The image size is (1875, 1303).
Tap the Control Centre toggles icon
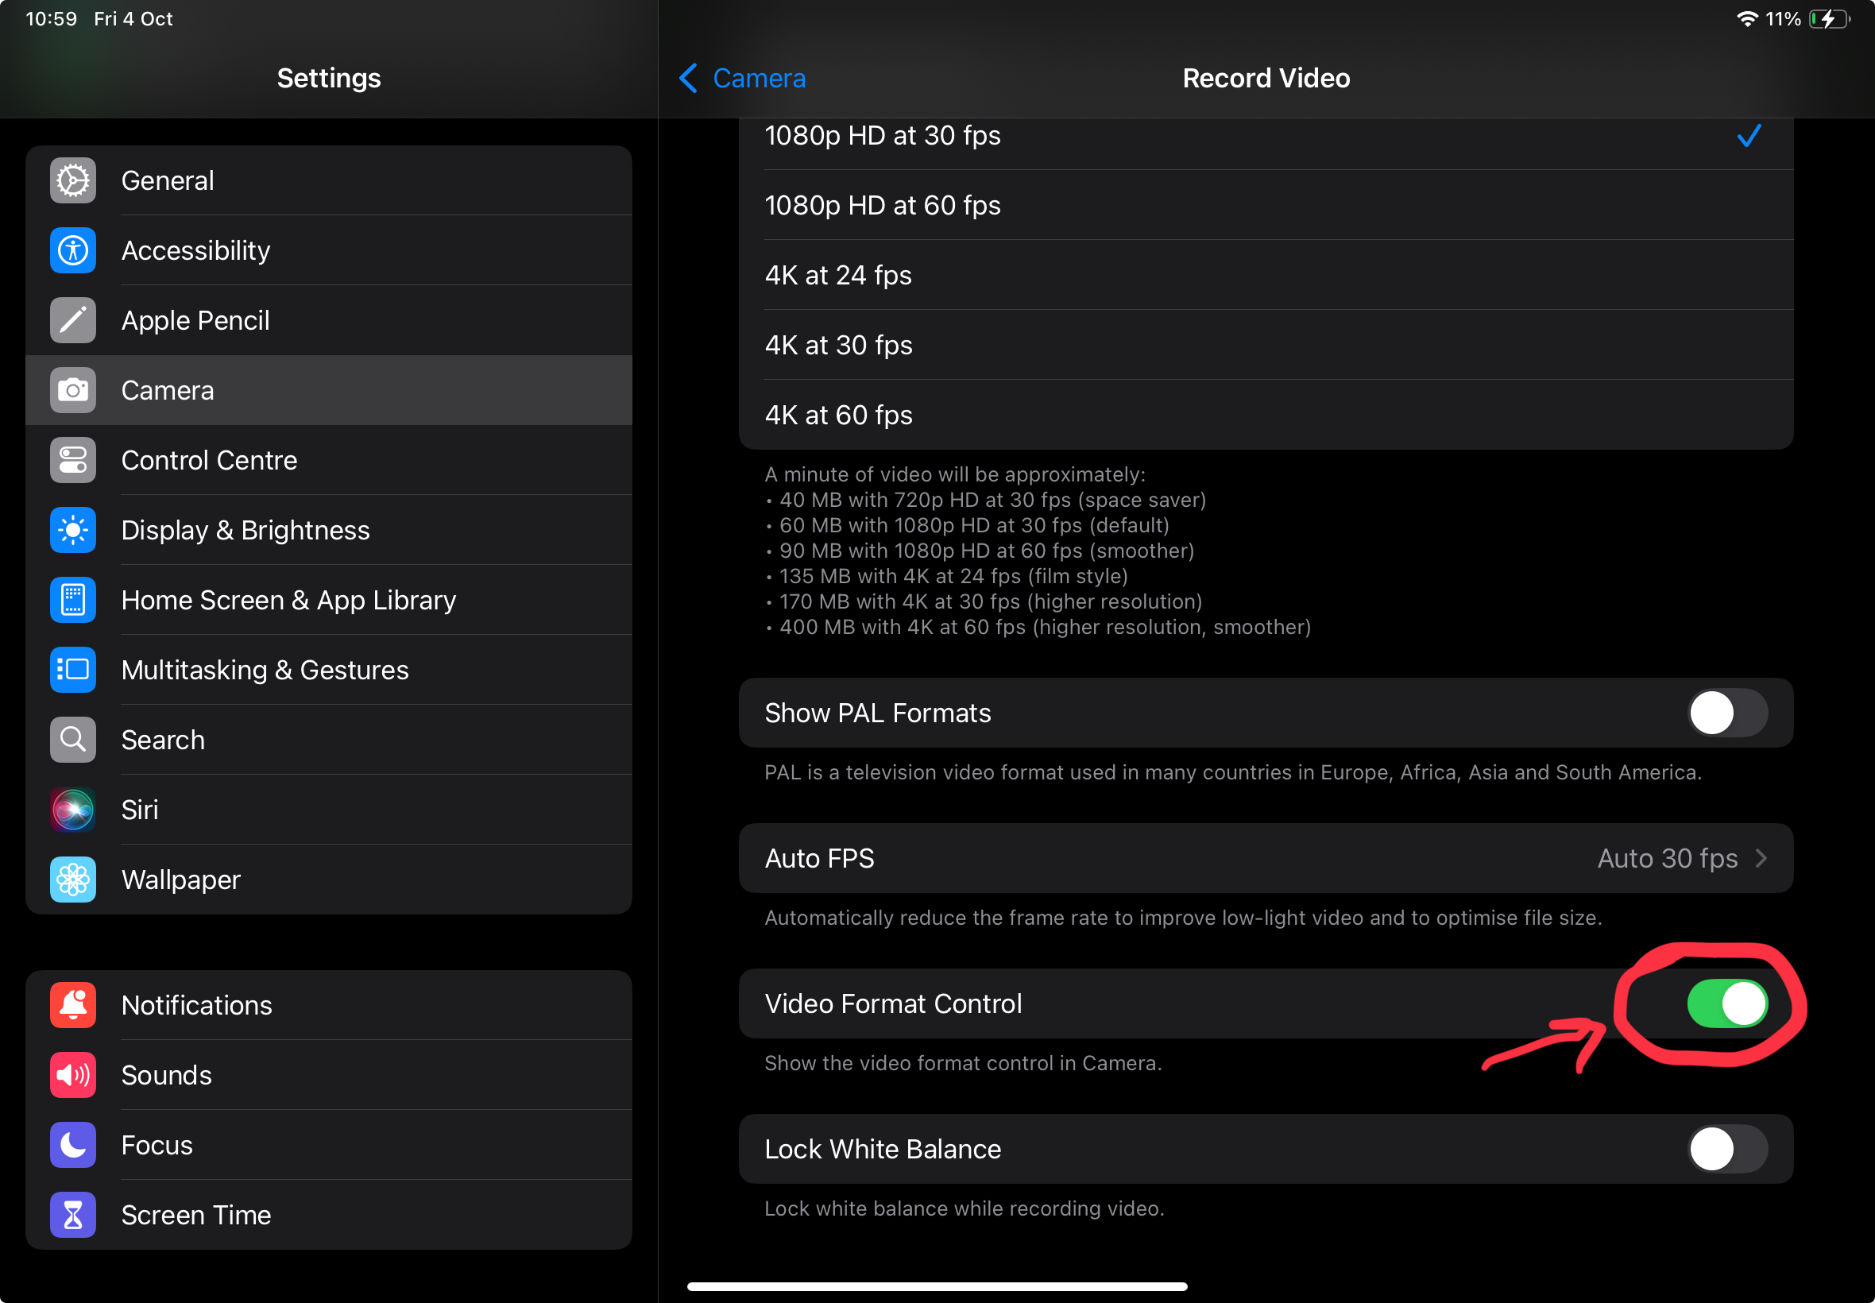click(x=72, y=460)
